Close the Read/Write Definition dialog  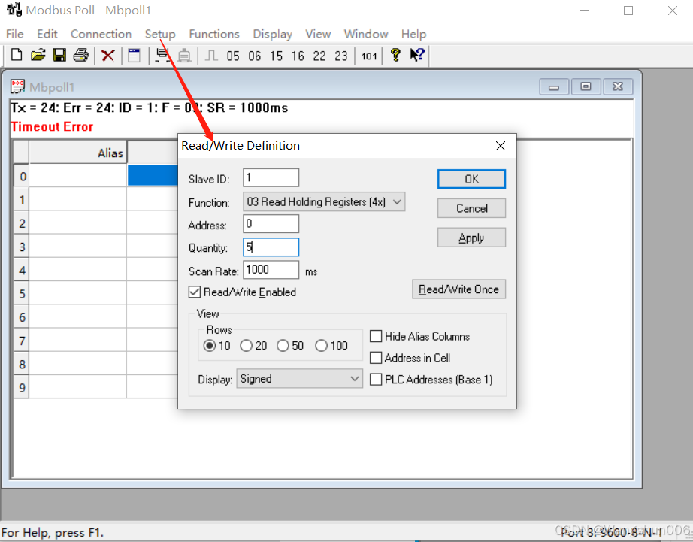pyautogui.click(x=501, y=146)
